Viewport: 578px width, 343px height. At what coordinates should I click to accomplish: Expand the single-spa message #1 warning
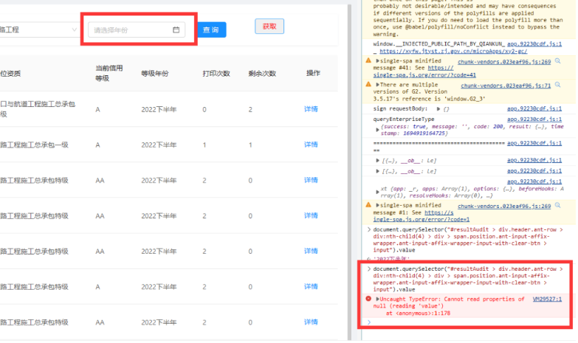(377, 205)
